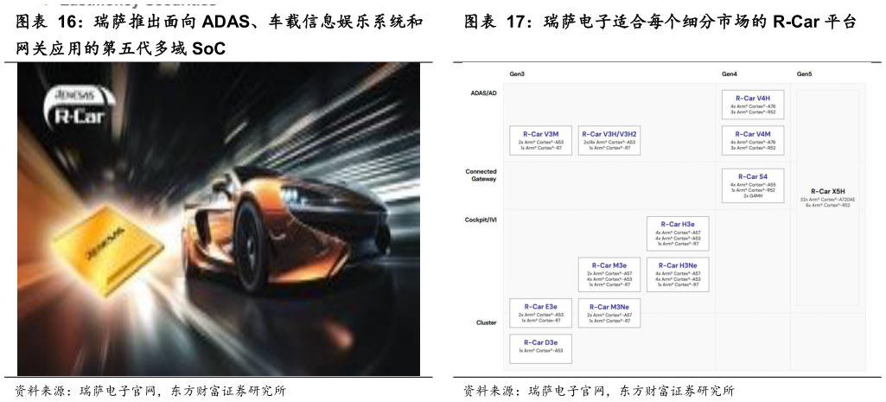
Task: Open the R-Car M3e product box
Action: (x=609, y=274)
